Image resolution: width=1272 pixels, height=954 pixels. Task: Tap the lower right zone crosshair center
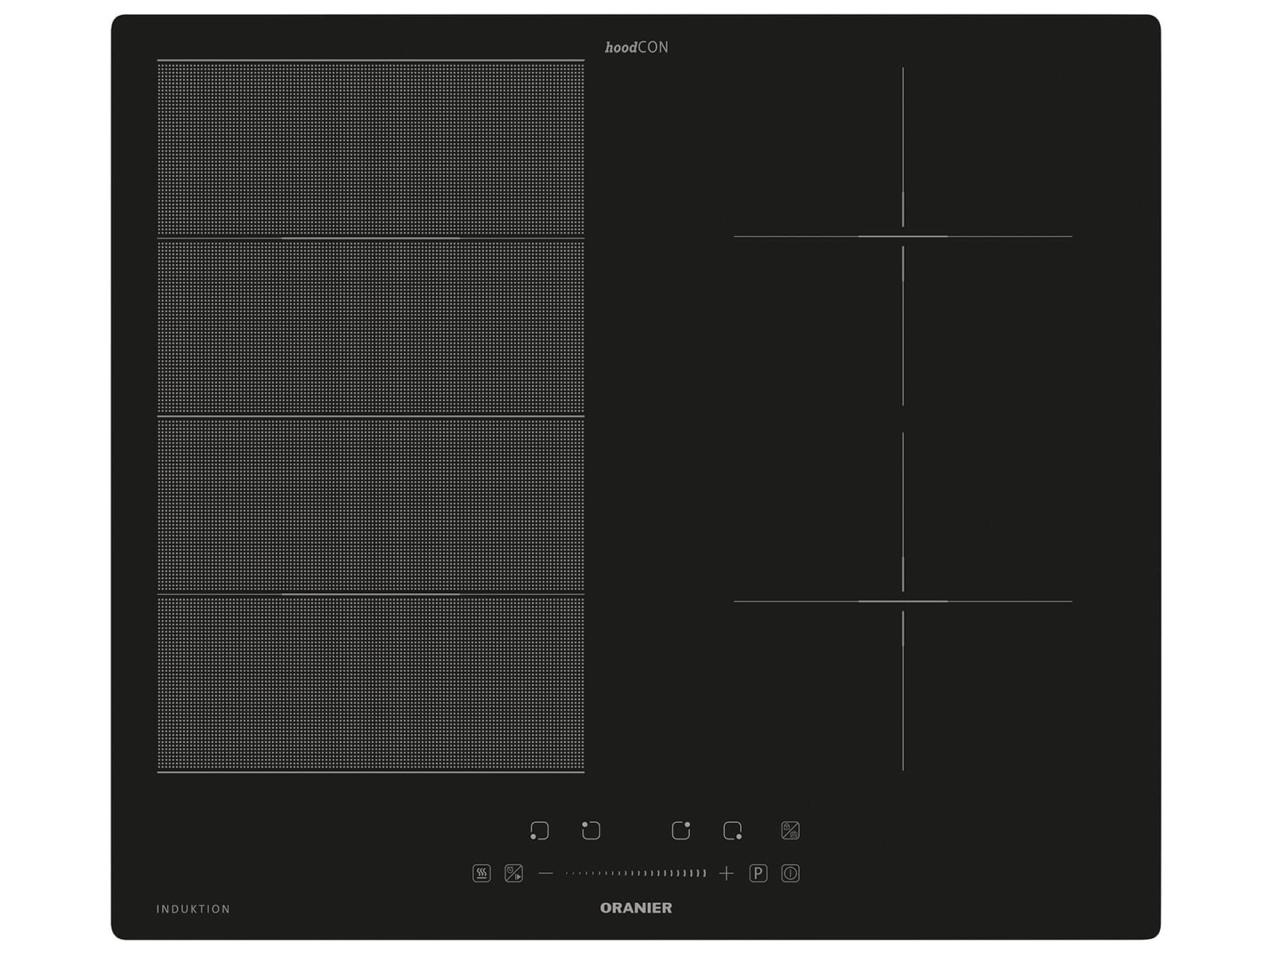click(x=903, y=601)
